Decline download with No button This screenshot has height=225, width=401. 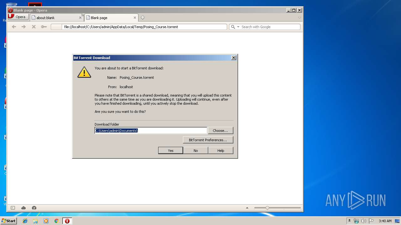click(x=196, y=151)
